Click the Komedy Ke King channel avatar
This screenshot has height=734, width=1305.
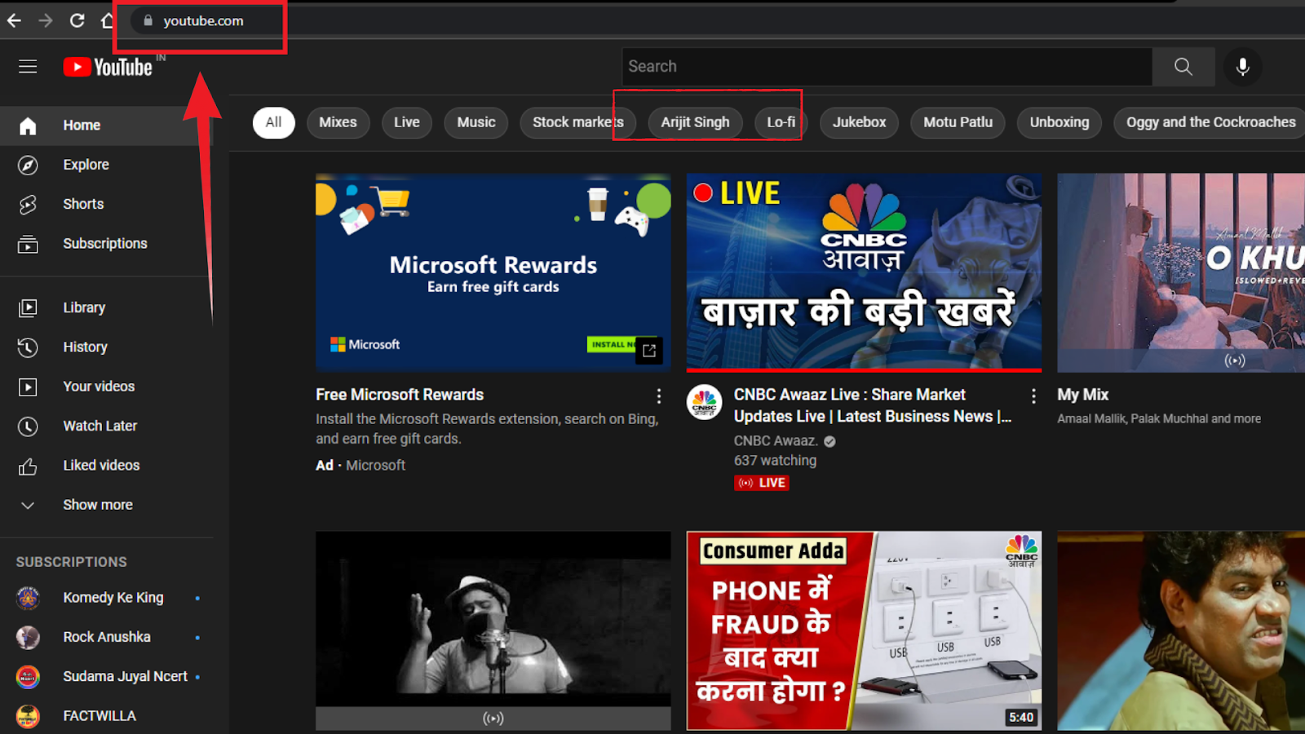(x=28, y=598)
